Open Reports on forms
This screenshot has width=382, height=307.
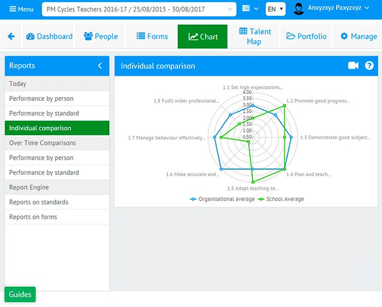pos(57,217)
